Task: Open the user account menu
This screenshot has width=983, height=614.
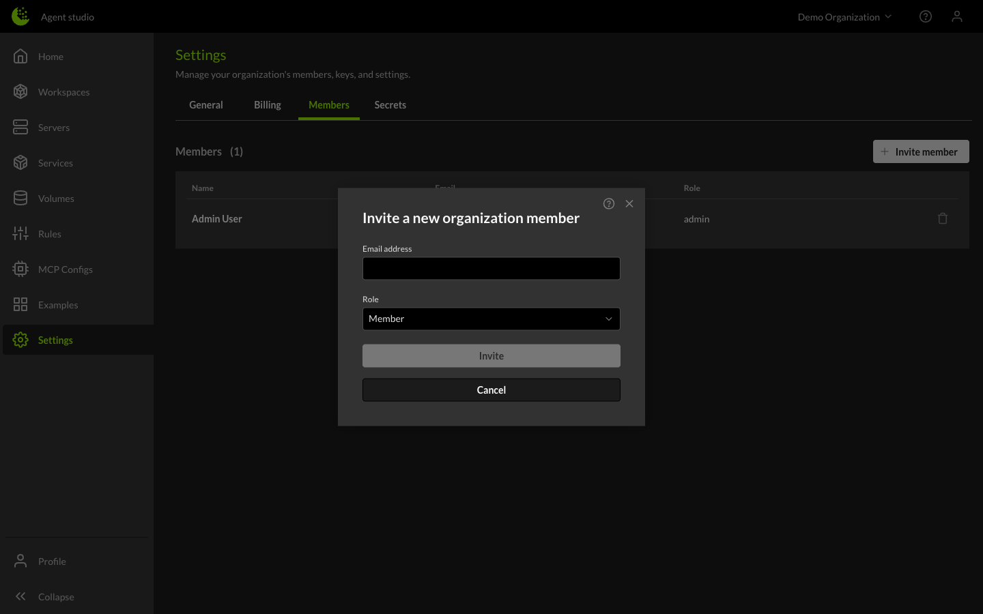Action: tap(957, 16)
